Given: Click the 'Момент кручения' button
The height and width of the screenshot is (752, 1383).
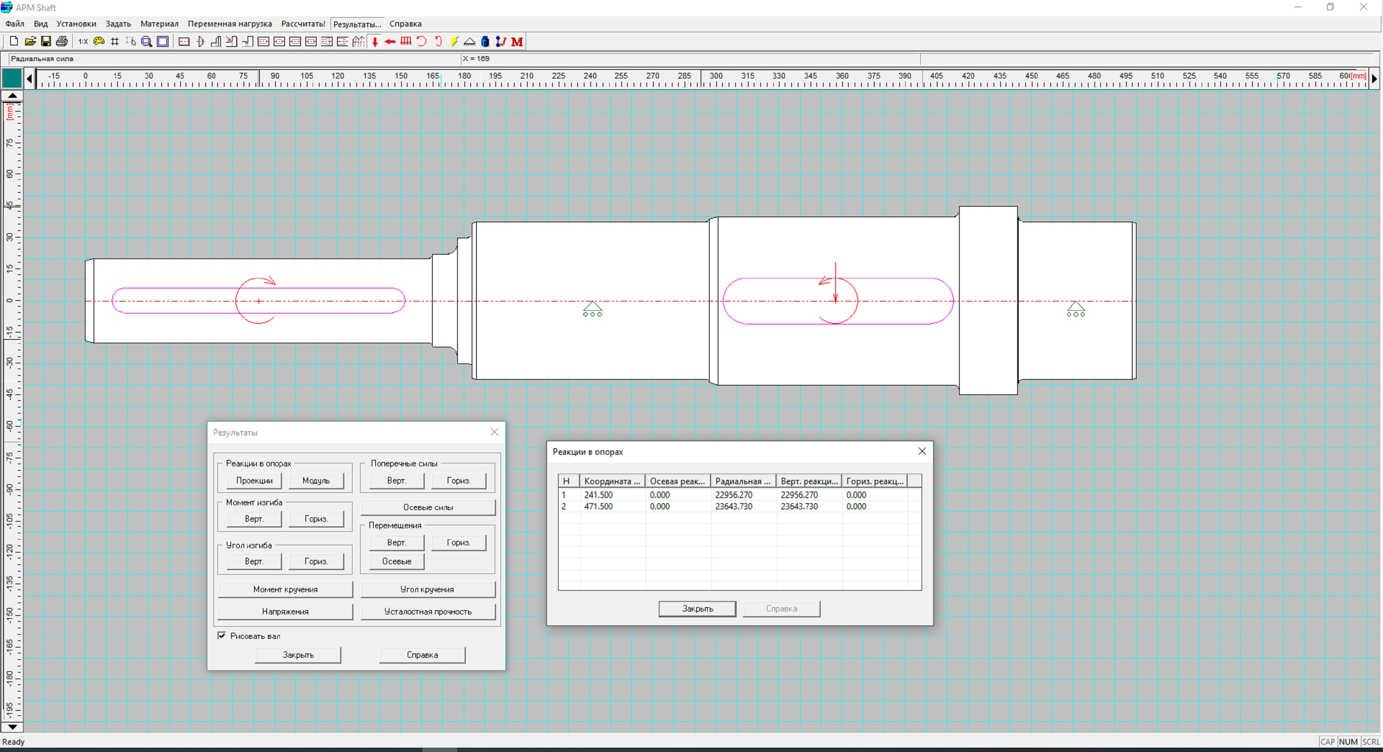Looking at the screenshot, I should (x=285, y=589).
